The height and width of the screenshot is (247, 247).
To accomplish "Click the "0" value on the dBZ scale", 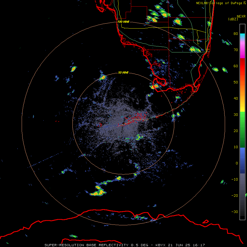I will [237, 163].
